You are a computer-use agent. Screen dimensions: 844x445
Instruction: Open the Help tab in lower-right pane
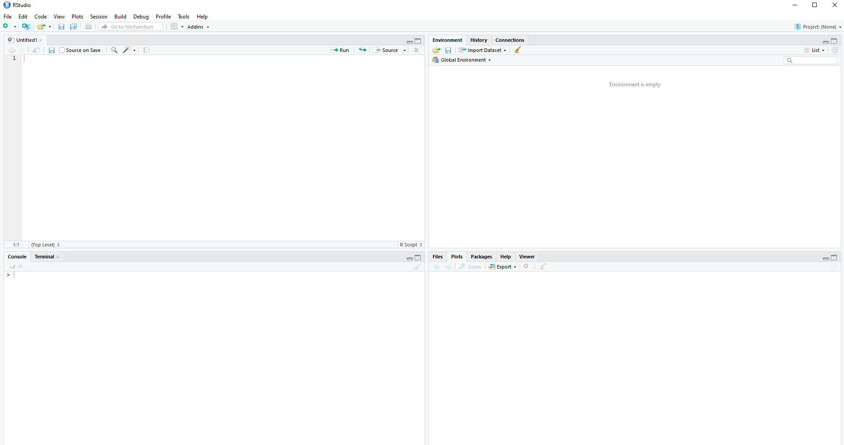click(505, 257)
